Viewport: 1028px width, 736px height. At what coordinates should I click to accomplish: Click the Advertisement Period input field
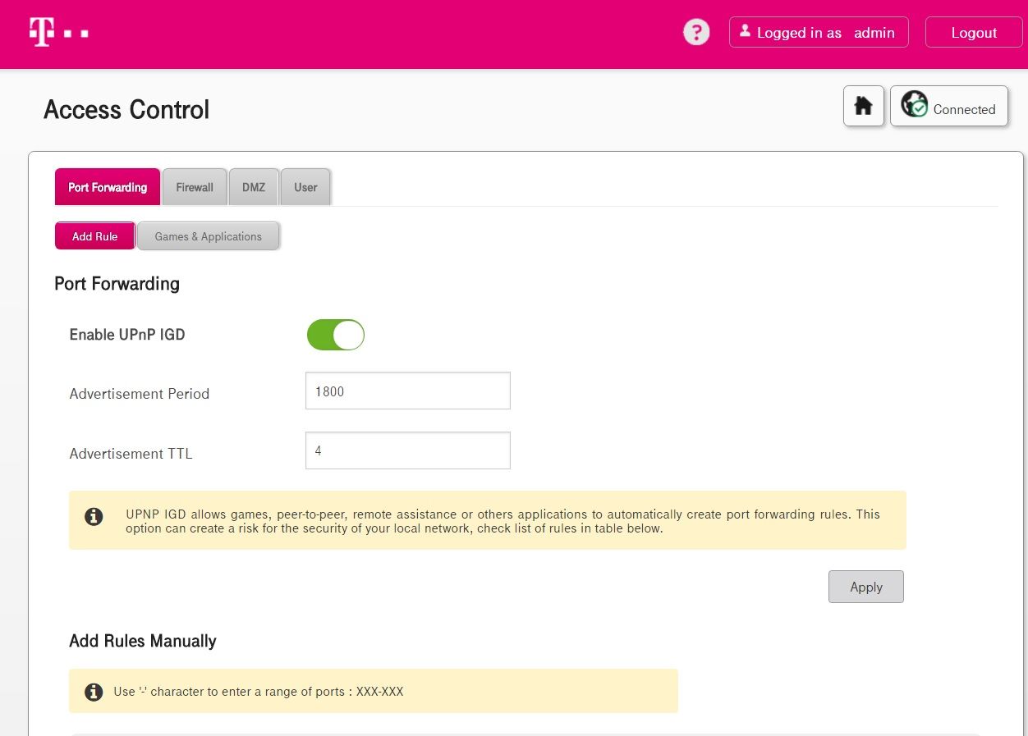407,391
